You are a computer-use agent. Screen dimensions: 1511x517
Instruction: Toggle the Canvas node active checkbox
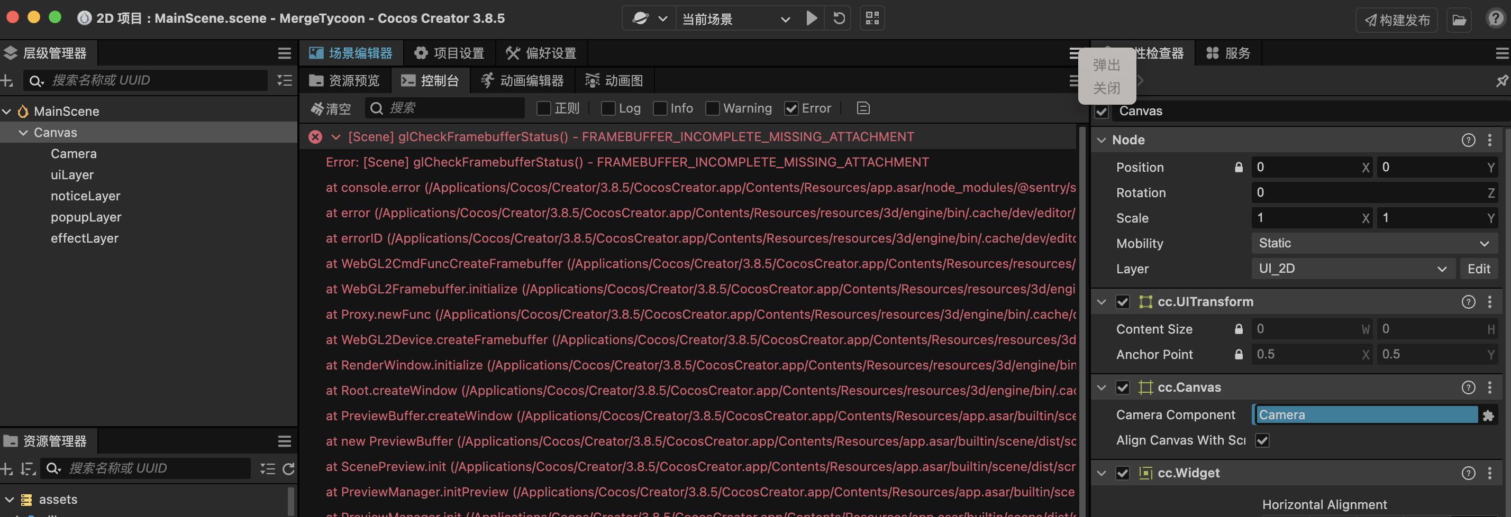click(x=1102, y=112)
